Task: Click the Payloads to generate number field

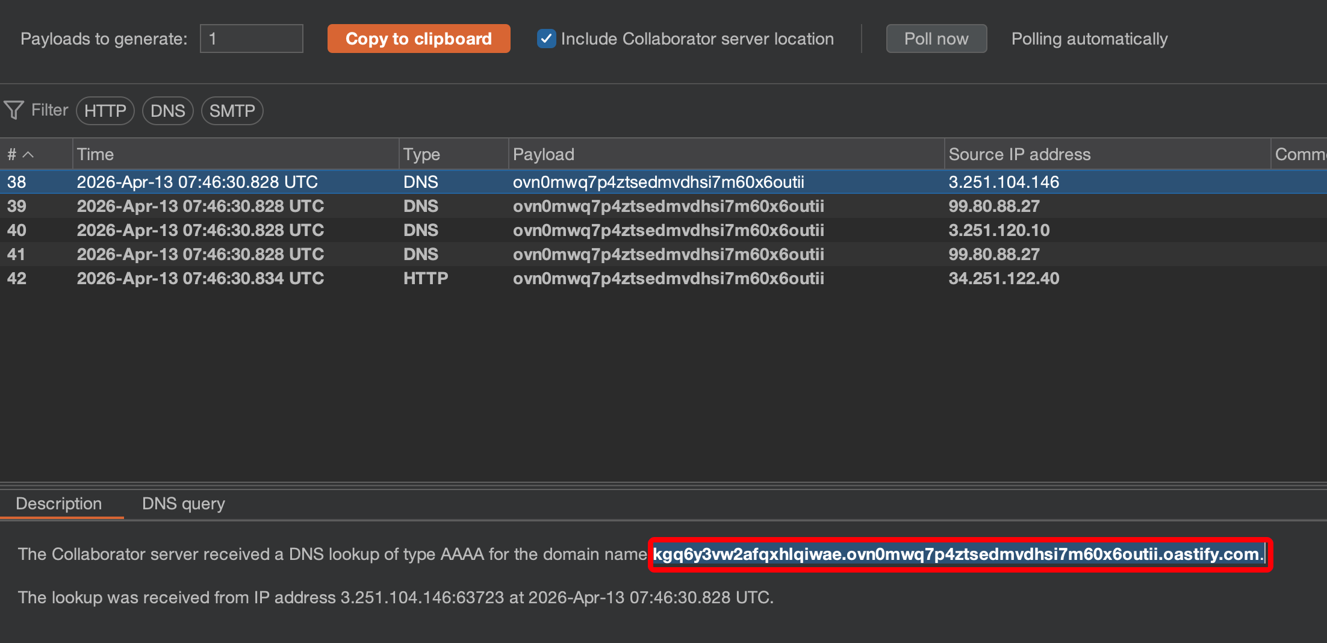Action: coord(251,39)
